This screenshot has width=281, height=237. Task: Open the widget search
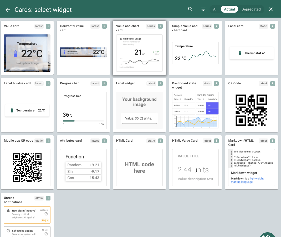[x=190, y=9]
